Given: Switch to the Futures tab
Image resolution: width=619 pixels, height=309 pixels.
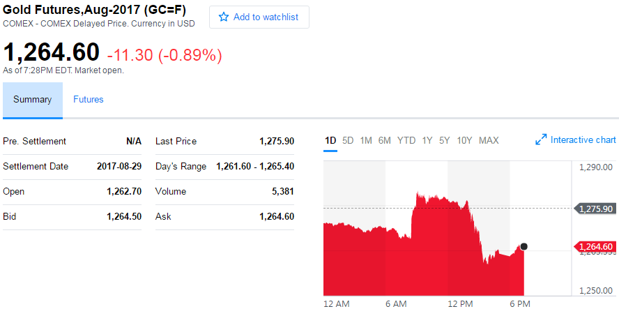Looking at the screenshot, I should click(x=89, y=100).
